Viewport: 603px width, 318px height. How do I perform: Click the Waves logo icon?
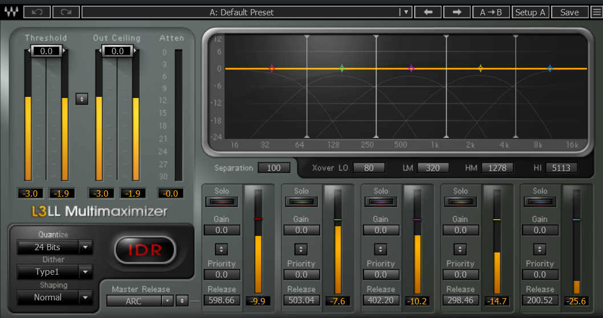pyautogui.click(x=11, y=12)
